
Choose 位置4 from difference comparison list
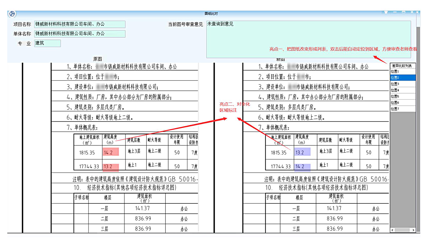403,90
